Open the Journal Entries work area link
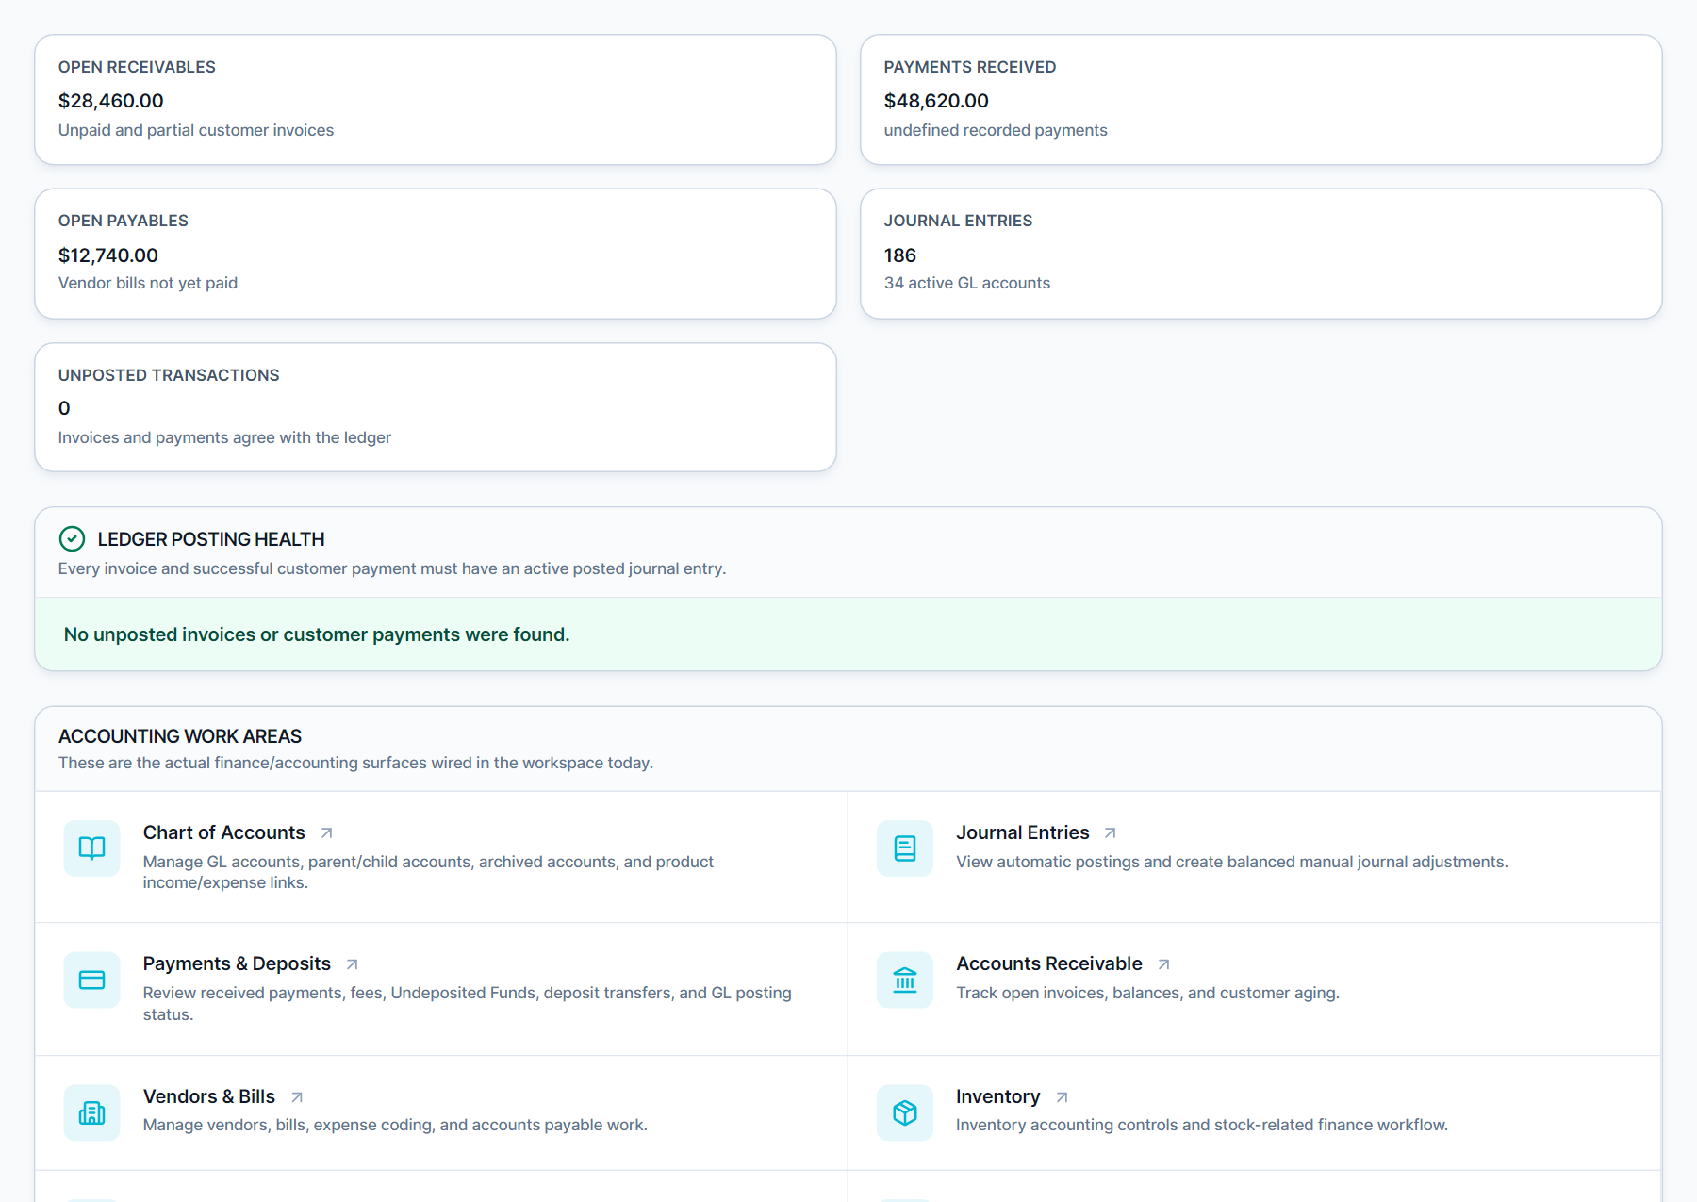The height and width of the screenshot is (1202, 1697). coord(1023,832)
